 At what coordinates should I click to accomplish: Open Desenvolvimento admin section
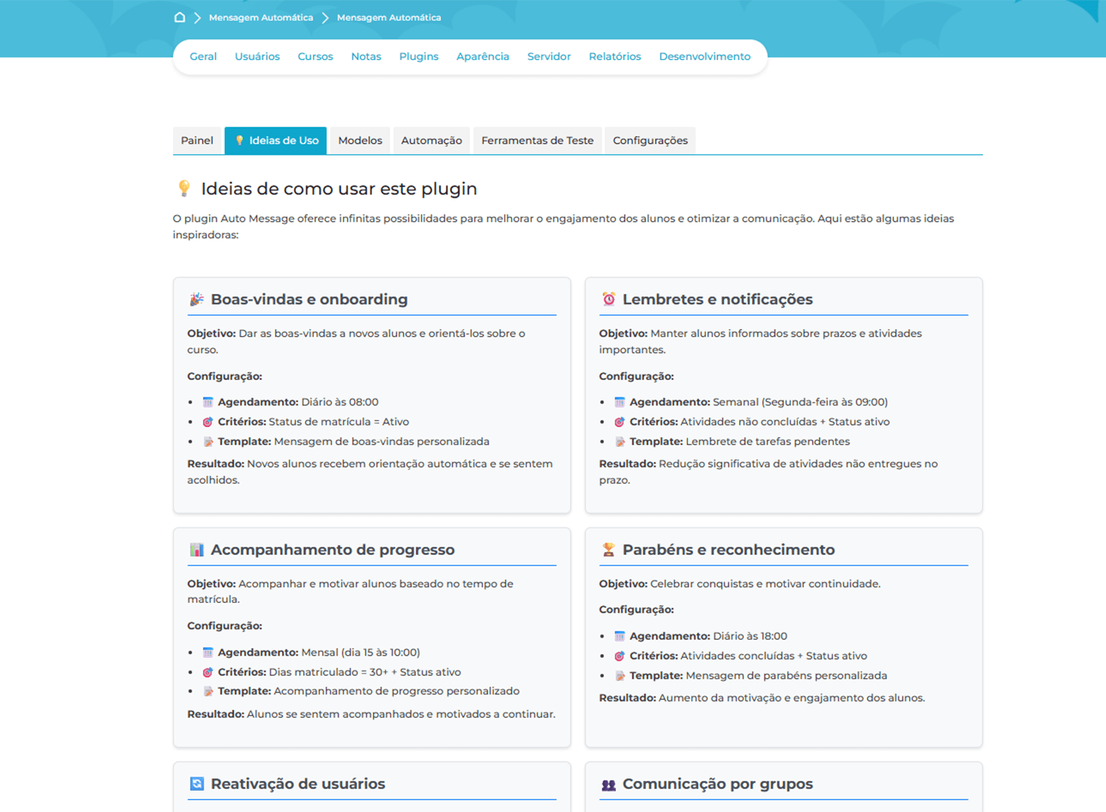[x=705, y=56]
